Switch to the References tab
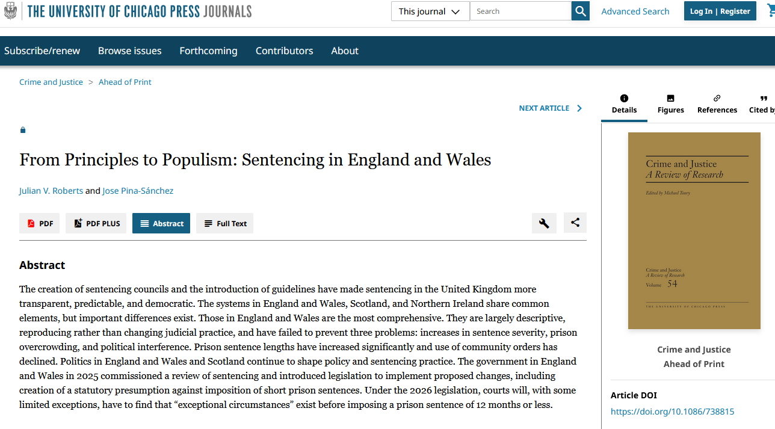Screen dimensions: 775x429 point(717,104)
